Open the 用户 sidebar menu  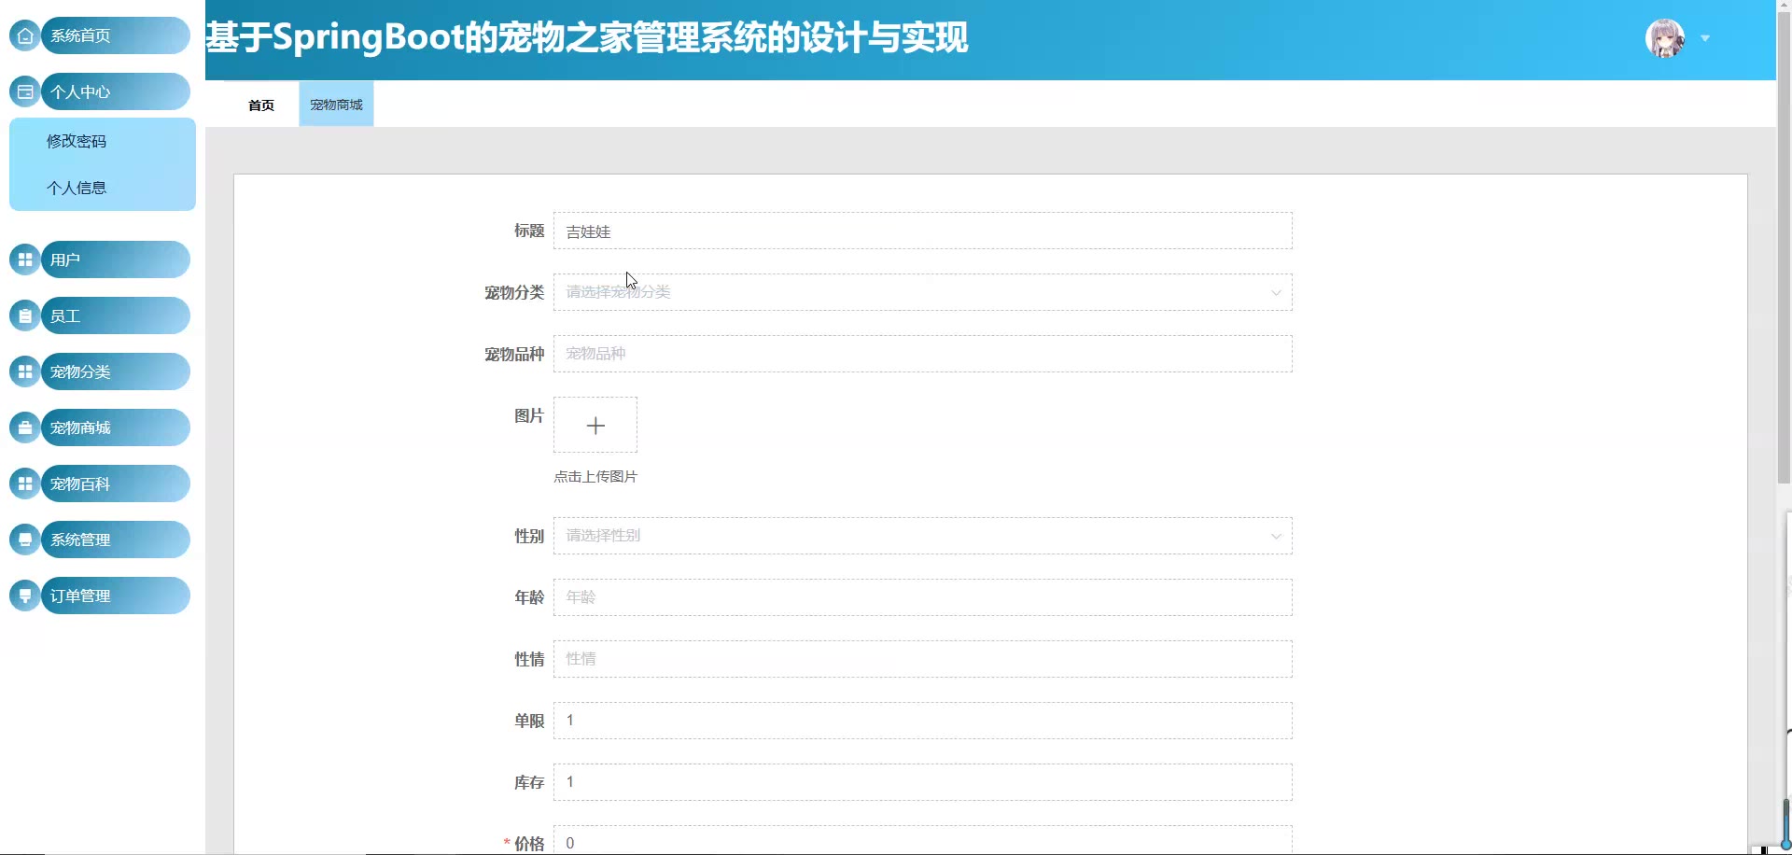pos(116,259)
